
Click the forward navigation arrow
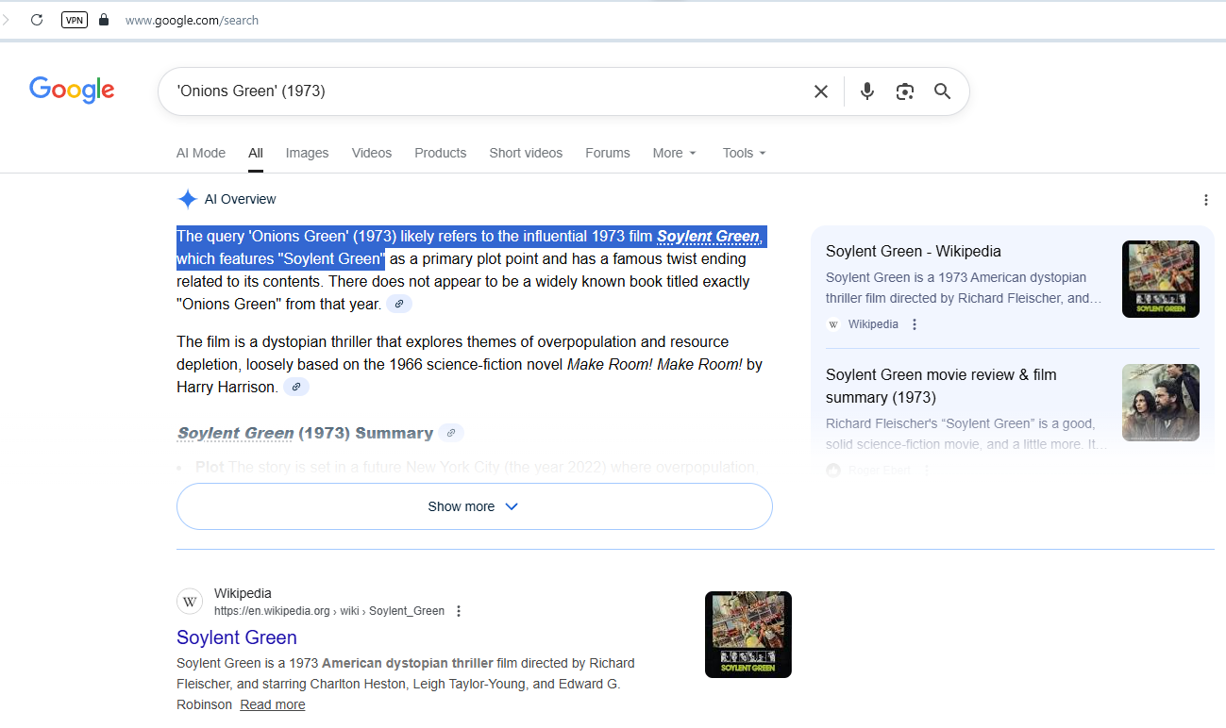(6, 20)
